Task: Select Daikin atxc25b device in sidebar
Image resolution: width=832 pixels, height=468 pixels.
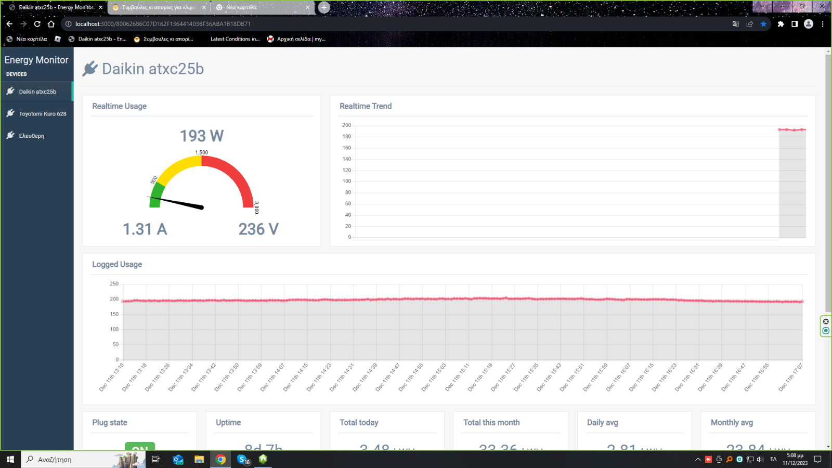Action: click(36, 92)
